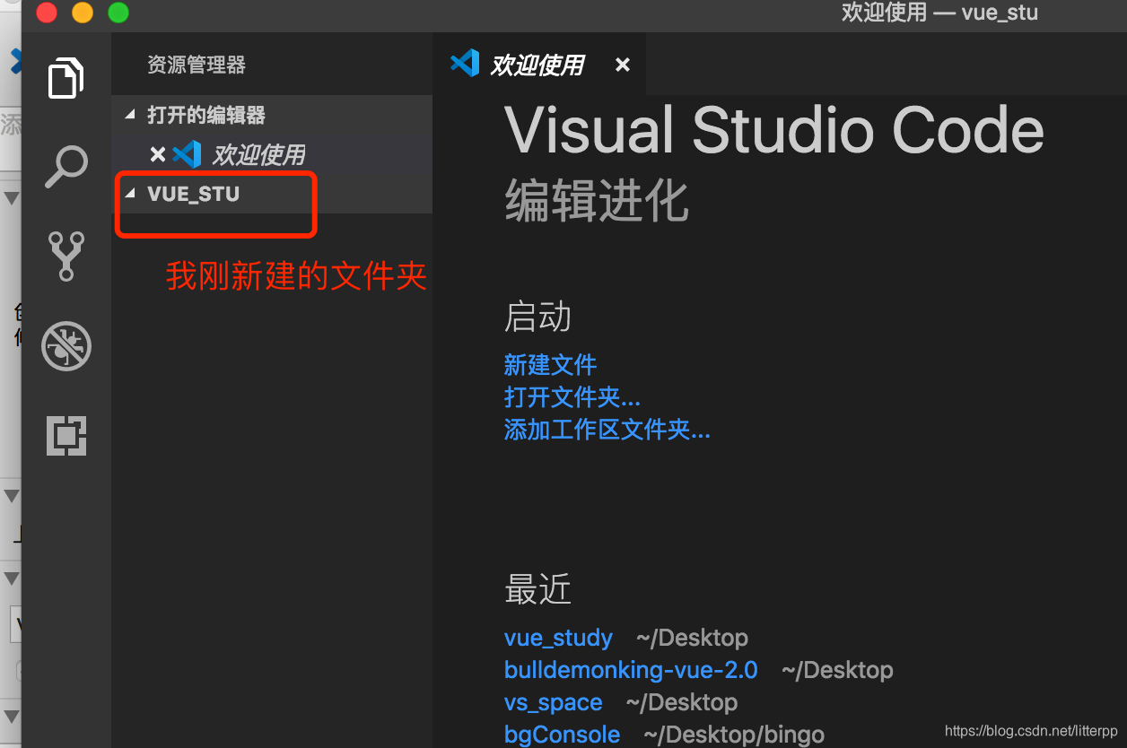This screenshot has height=748, width=1127.
Task: Click the VS Code icon beside 欢迎使用 entry
Action: point(187,154)
